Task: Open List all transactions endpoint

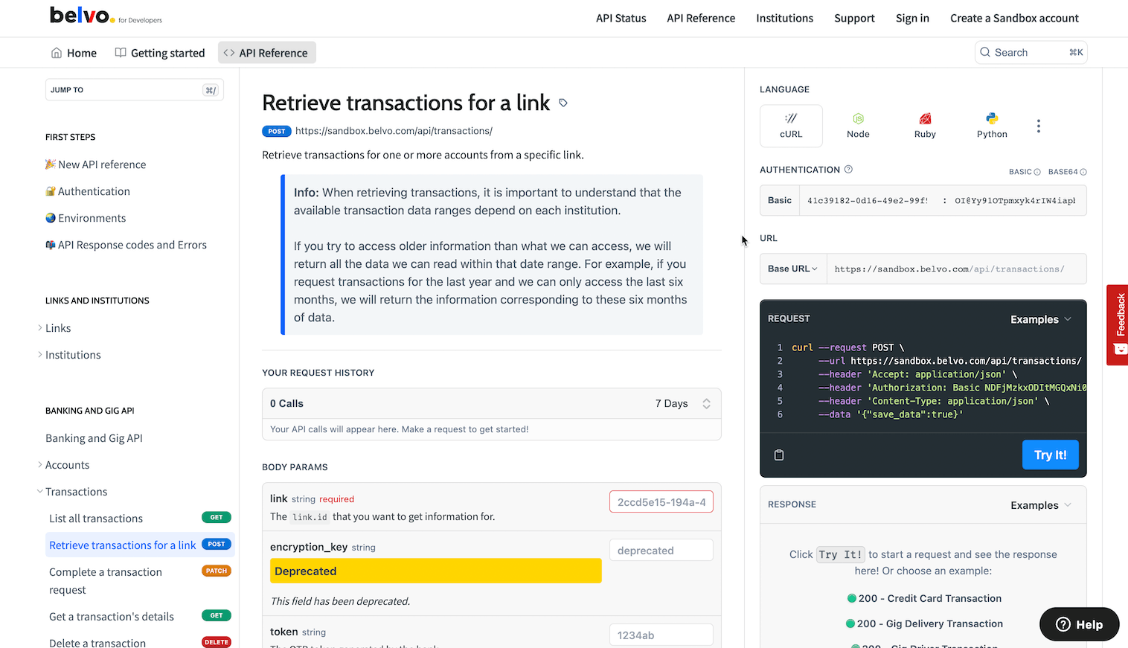Action: coord(140,519)
